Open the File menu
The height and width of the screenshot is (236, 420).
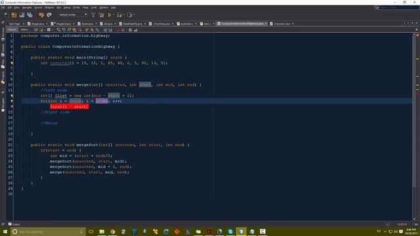[x=3, y=7]
